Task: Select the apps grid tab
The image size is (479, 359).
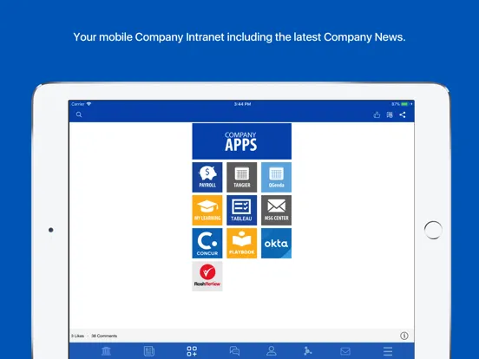Action: (192, 351)
